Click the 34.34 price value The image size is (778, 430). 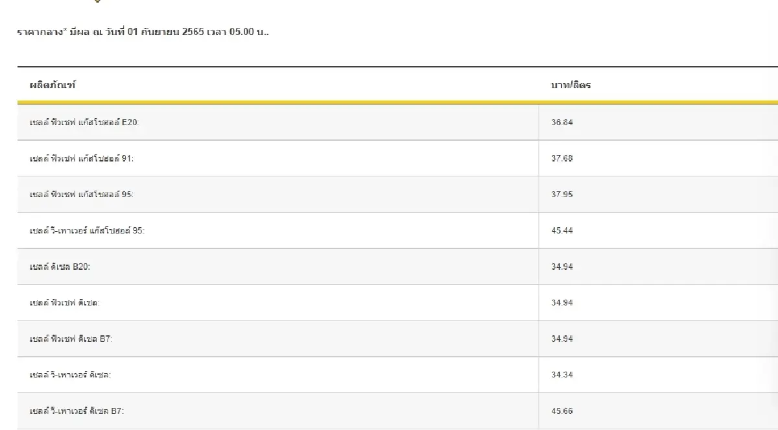[x=562, y=375]
